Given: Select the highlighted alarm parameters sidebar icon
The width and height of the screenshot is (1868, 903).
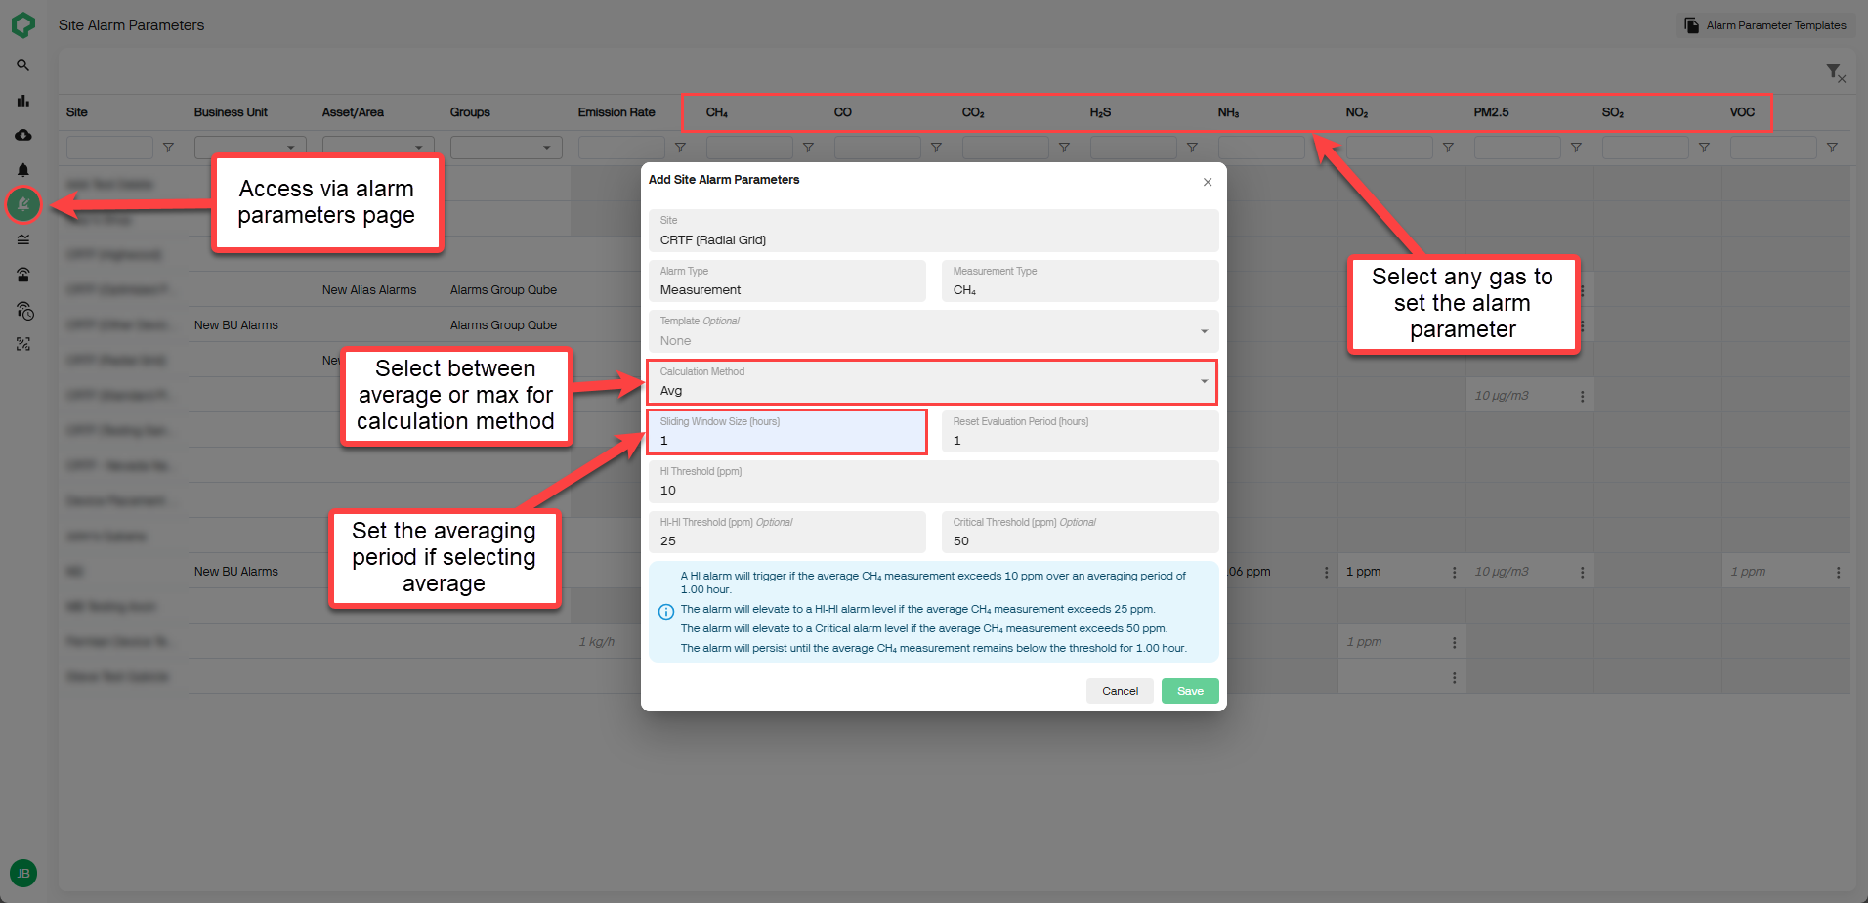Looking at the screenshot, I should [23, 205].
